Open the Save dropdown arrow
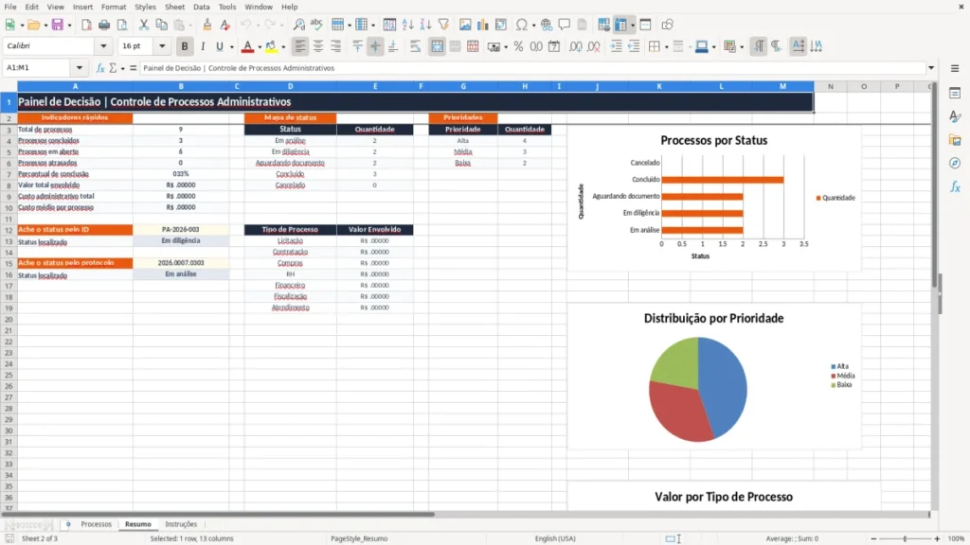This screenshot has height=545, width=970. tap(69, 26)
